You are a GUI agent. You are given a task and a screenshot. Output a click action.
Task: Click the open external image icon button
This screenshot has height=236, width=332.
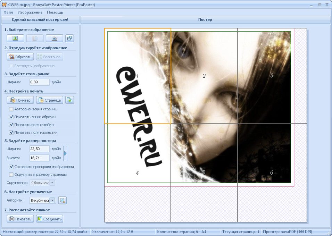(x=69, y=39)
